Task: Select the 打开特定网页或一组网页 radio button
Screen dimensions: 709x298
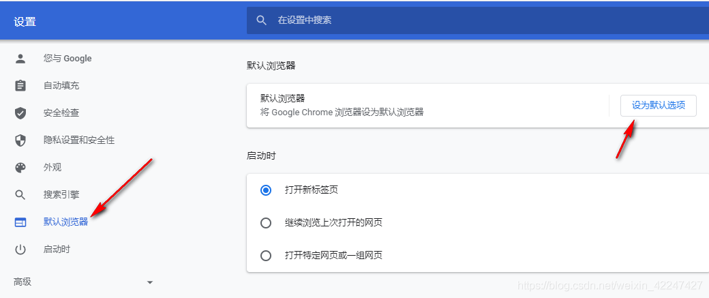Action: click(266, 256)
